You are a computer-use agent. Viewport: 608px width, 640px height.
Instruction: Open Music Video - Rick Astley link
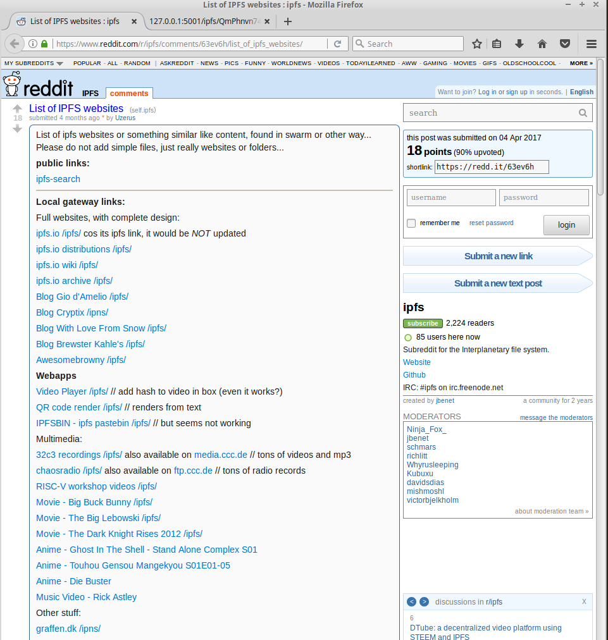[86, 597]
